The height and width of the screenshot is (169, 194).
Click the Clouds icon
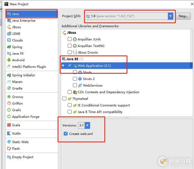[x=9, y=40]
